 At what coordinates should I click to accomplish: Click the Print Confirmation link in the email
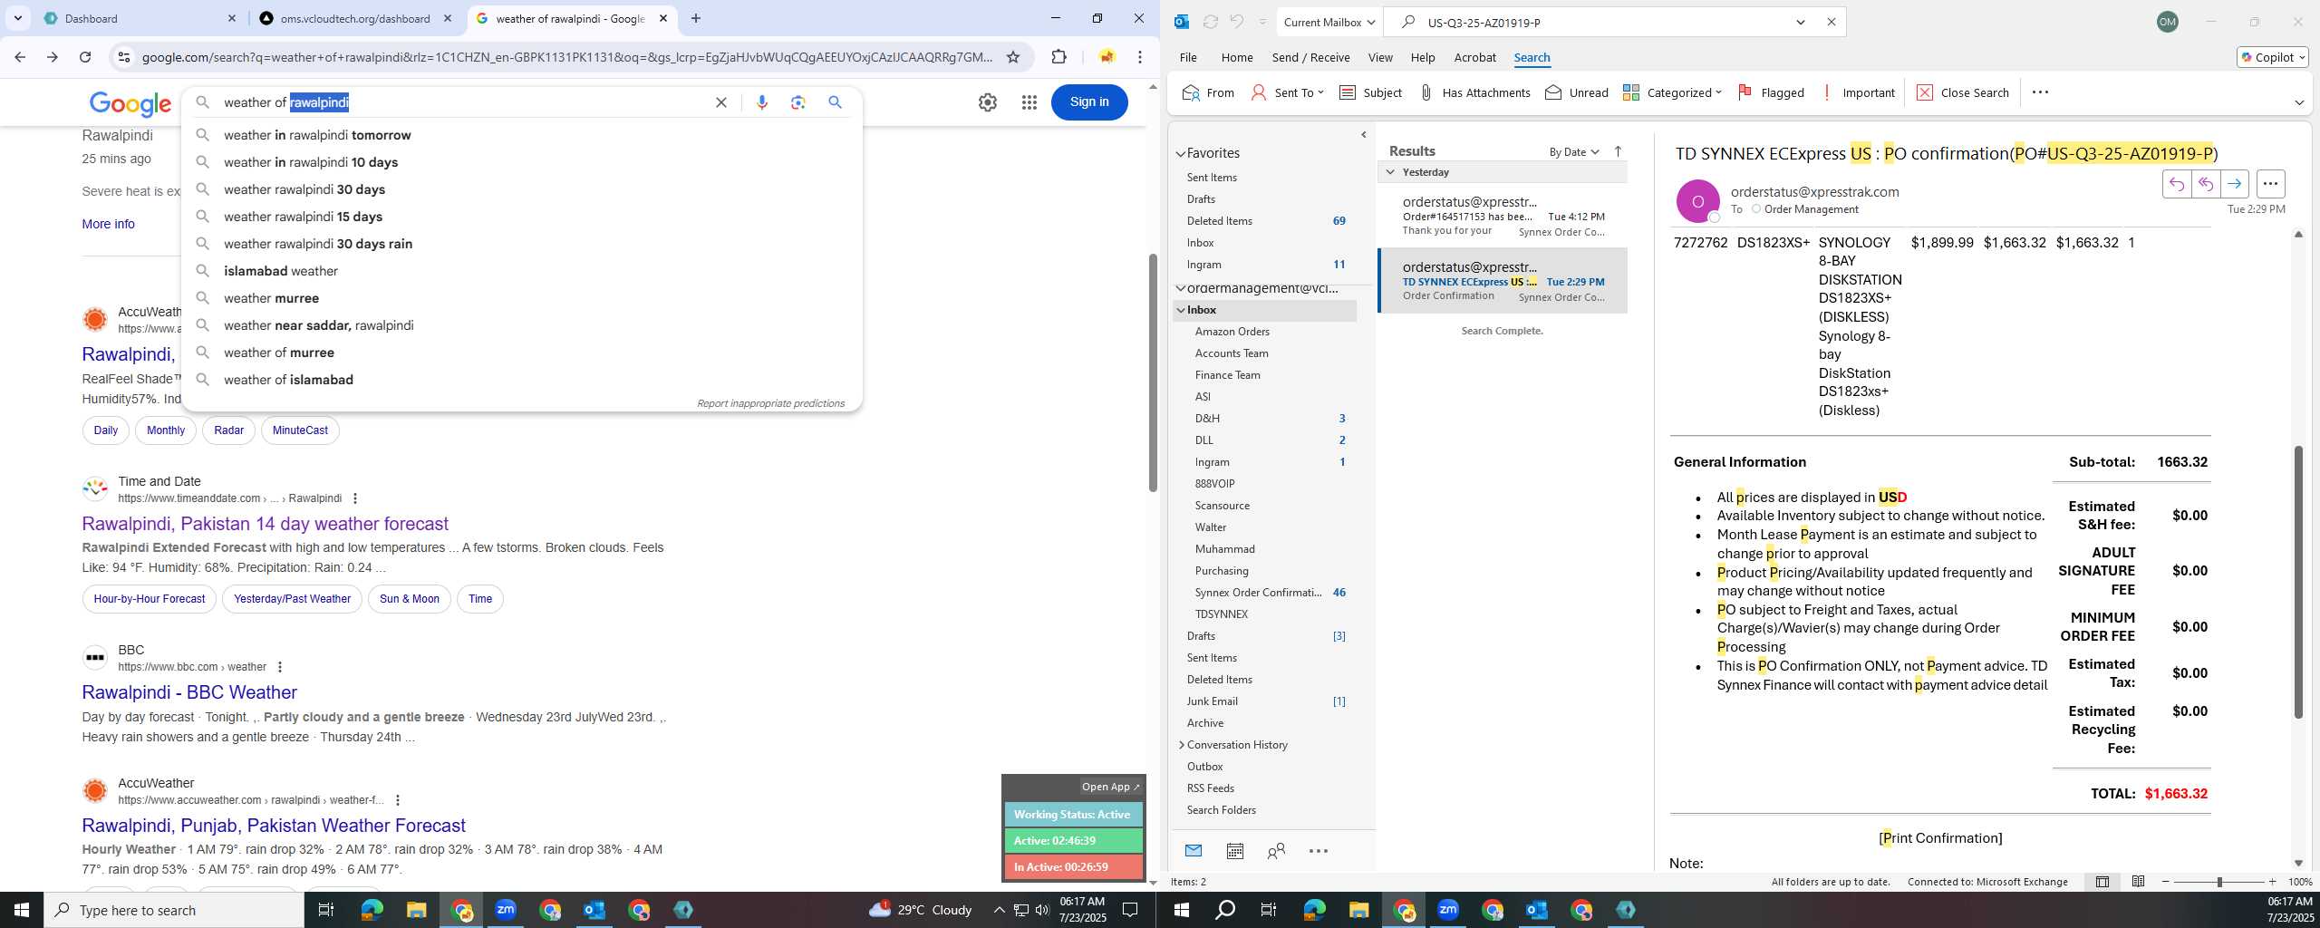pos(1940,838)
